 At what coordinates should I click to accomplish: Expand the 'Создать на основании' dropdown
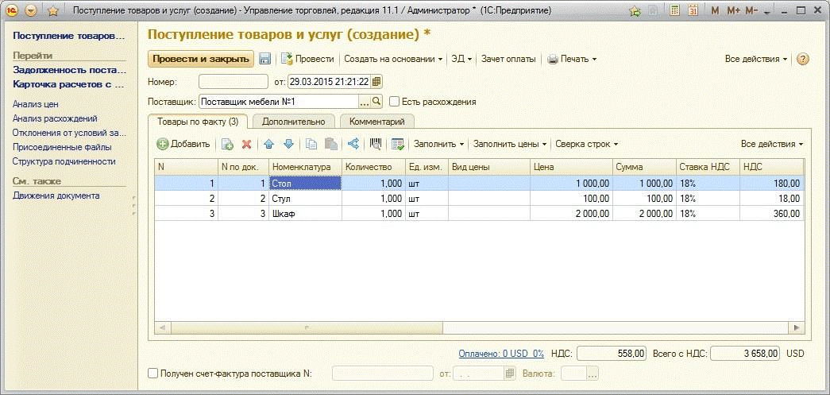[x=393, y=59]
